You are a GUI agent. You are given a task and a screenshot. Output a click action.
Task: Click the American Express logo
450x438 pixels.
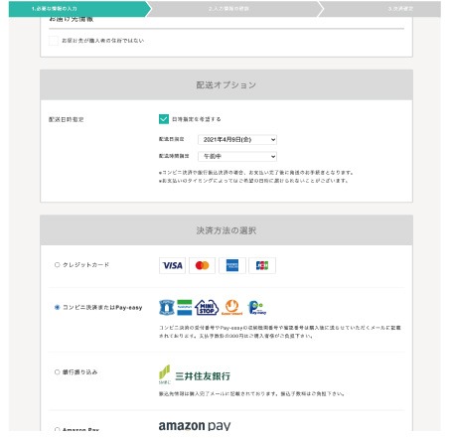[x=232, y=265]
